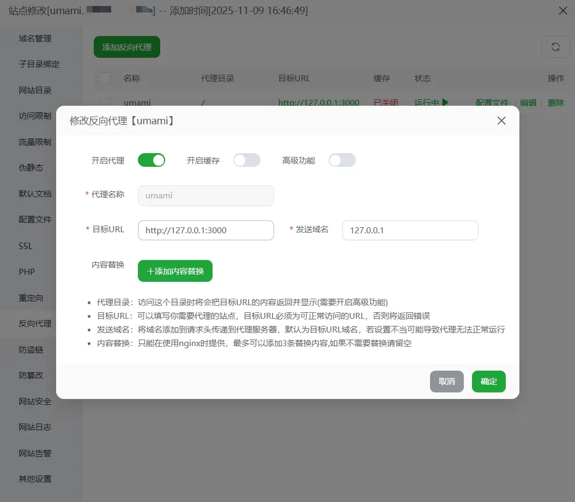Image resolution: width=575 pixels, height=502 pixels.
Task: Close the 修改反向代理 dialog
Action: 501,121
